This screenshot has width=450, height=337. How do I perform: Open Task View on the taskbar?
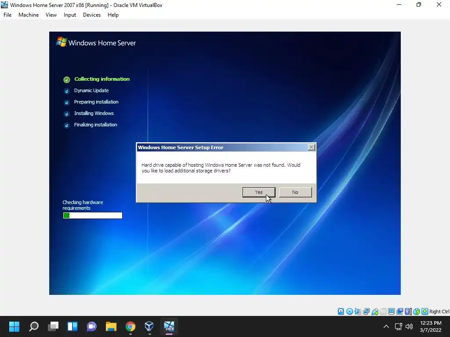53,326
